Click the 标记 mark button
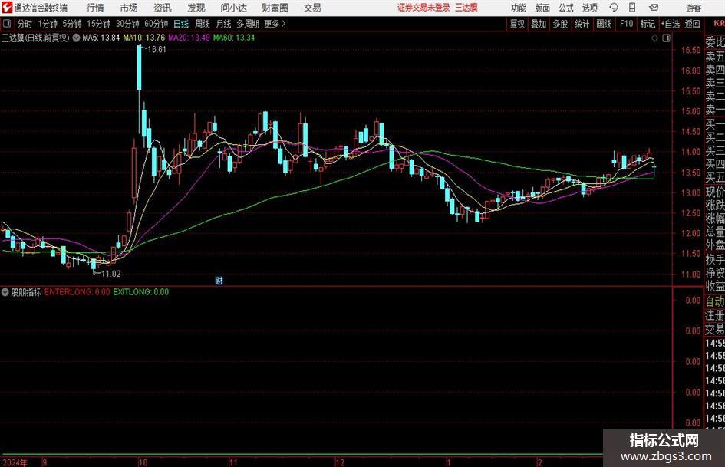Viewport: 725px width, 467px height. pos(648,24)
